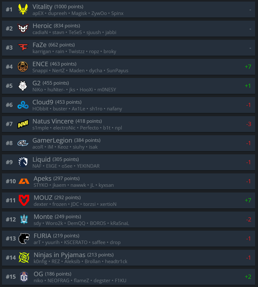Viewport: 258px width, 287px height.
Task: Click ENCE's +7 rank change indicator
Action: [248, 66]
